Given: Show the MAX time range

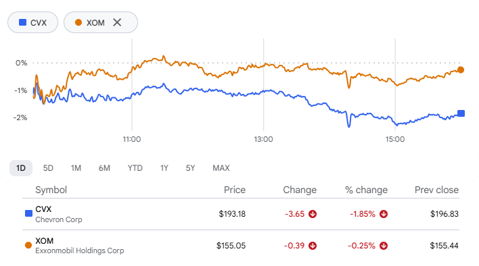Looking at the screenshot, I should tap(221, 168).
